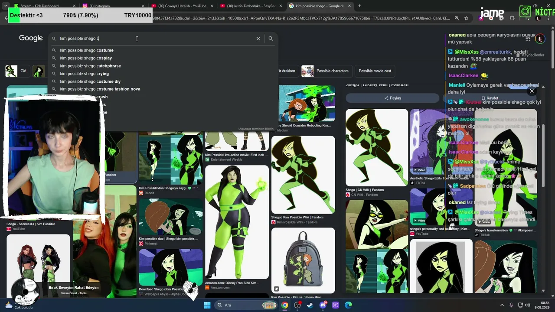
Task: Save the image with the Kaydet button
Action: (490, 98)
